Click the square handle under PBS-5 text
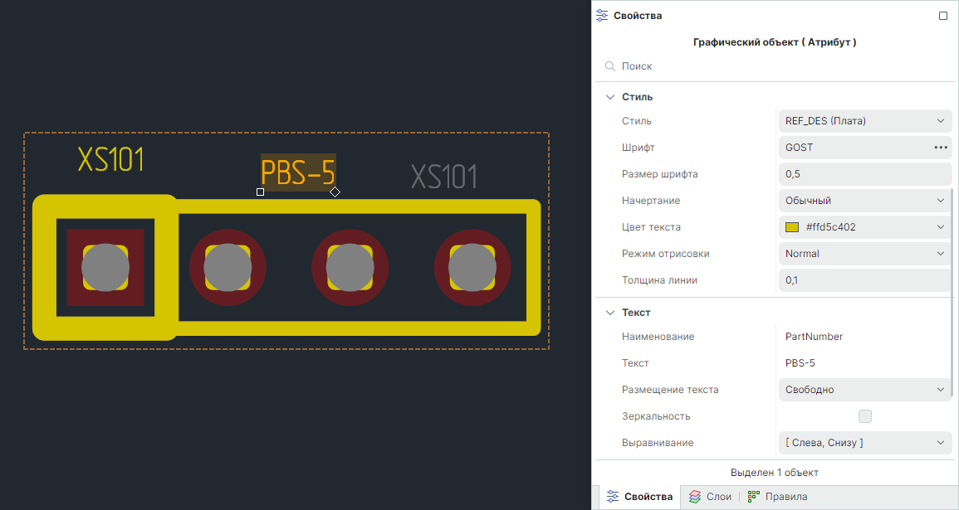The image size is (959, 510). [x=260, y=192]
